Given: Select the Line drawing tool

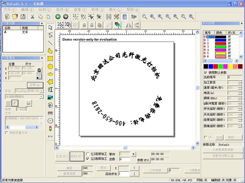Looking at the screenshot, I should tap(50, 43).
